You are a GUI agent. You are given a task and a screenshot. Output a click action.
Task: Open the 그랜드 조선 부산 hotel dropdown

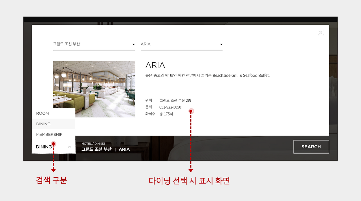(94, 44)
